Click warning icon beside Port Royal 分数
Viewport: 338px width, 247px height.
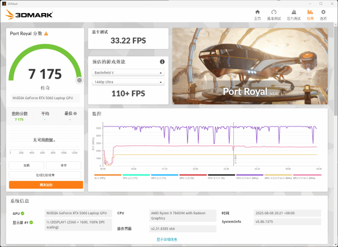[x=46, y=33]
